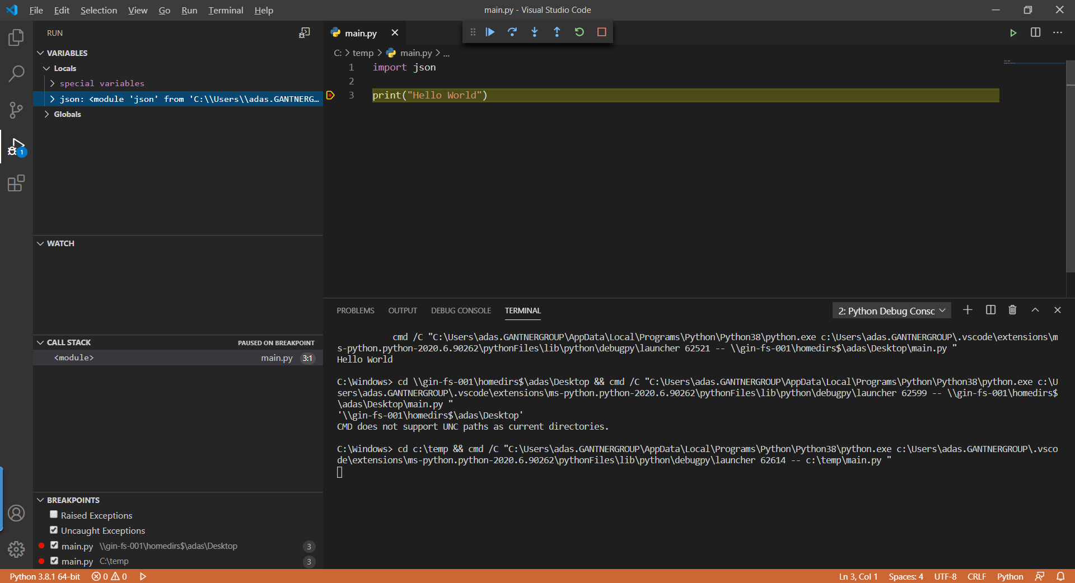Image resolution: width=1075 pixels, height=583 pixels.
Task: Kill the terminal using trash icon
Action: [1012, 310]
